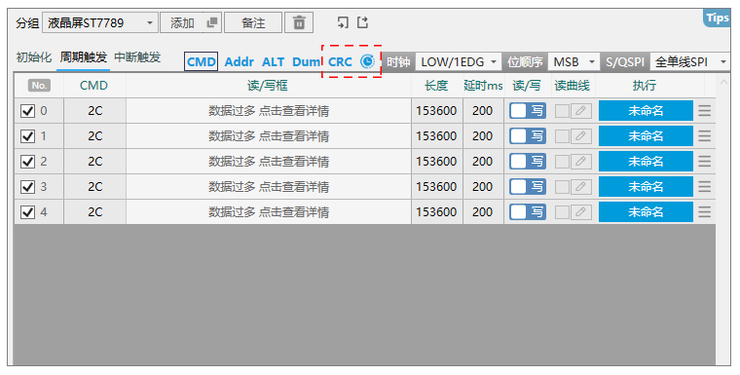Uncheck the row 2 checkbox

[x=28, y=162]
